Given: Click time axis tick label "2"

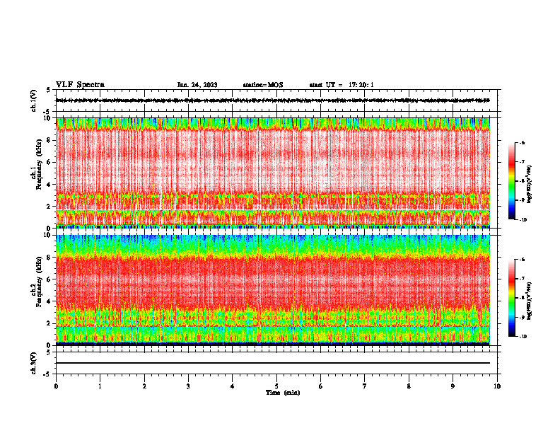Looking at the screenshot, I should 144,386.
